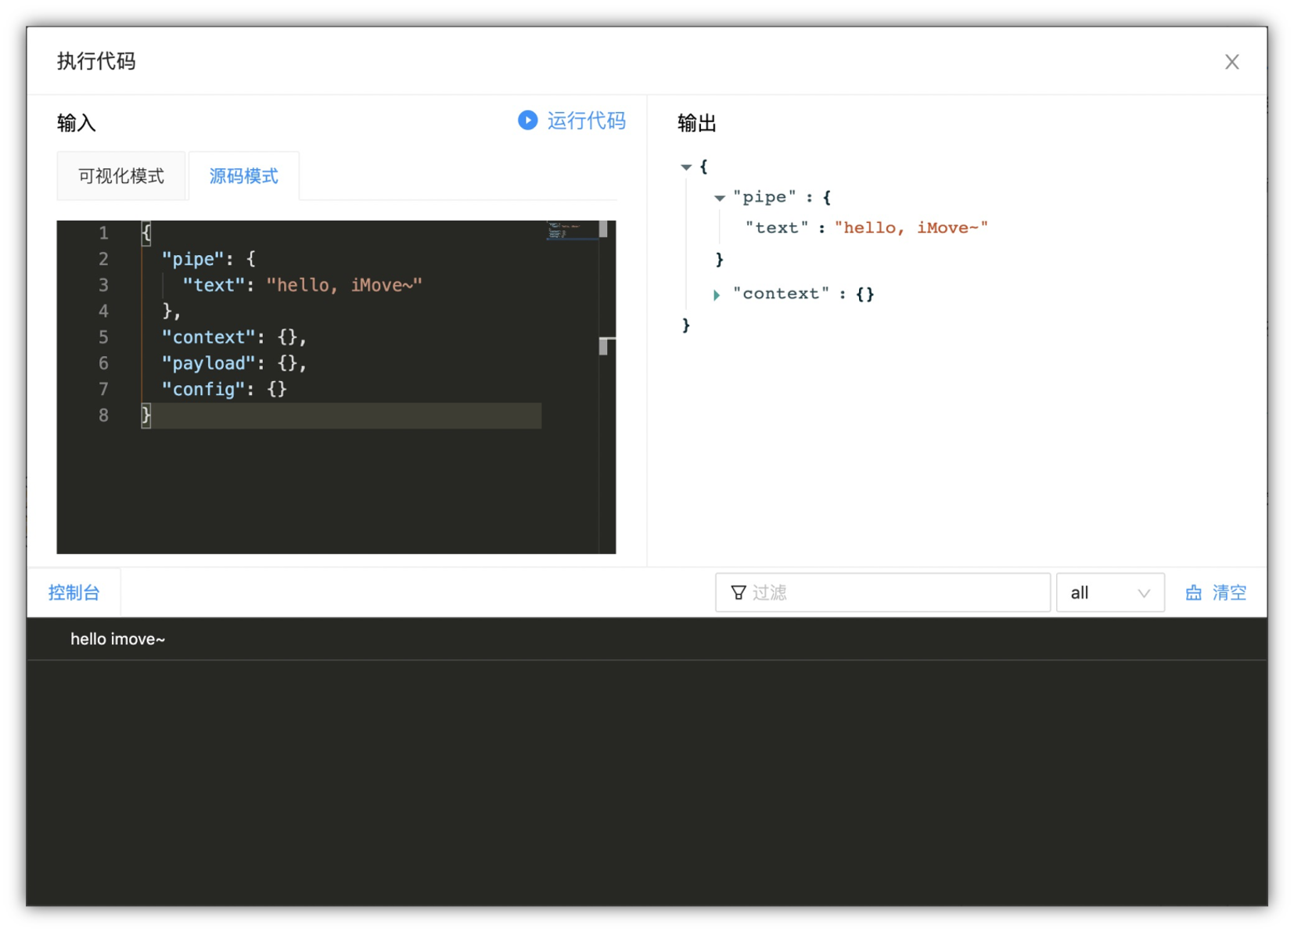The width and height of the screenshot is (1294, 932).
Task: Click line number 1 in editor gutter
Action: coord(103,233)
